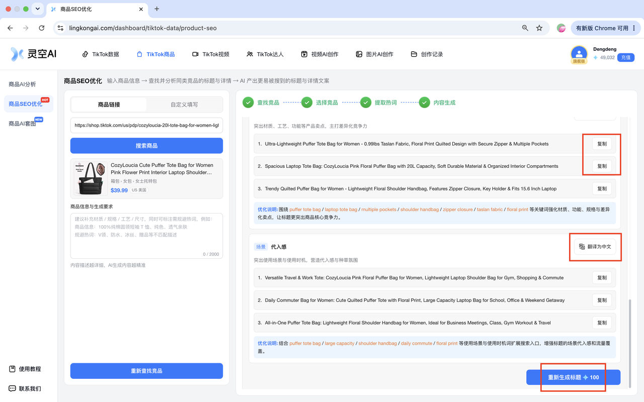This screenshot has height=402, width=644.
Task: Click the 查找竞品 step indicator
Action: tap(261, 103)
